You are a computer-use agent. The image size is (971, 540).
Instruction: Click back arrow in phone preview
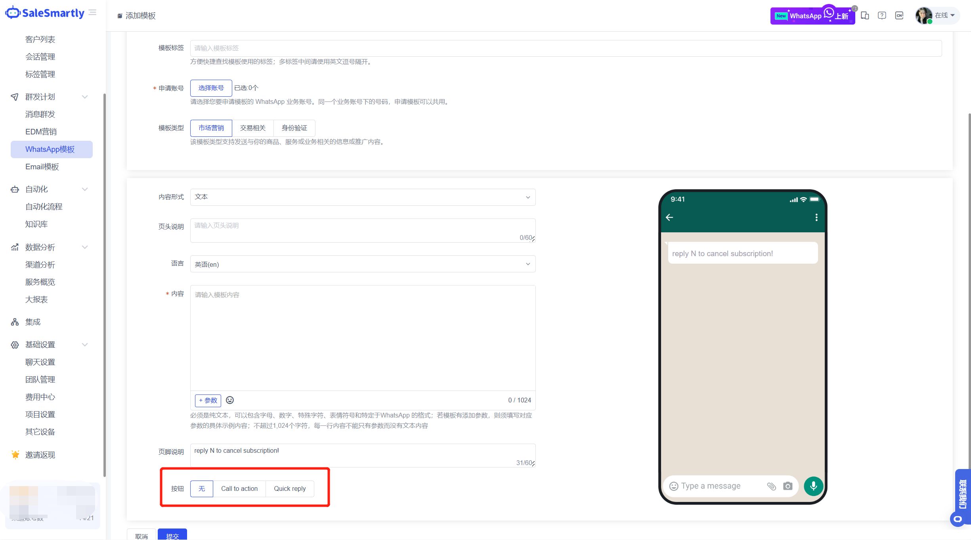(669, 217)
